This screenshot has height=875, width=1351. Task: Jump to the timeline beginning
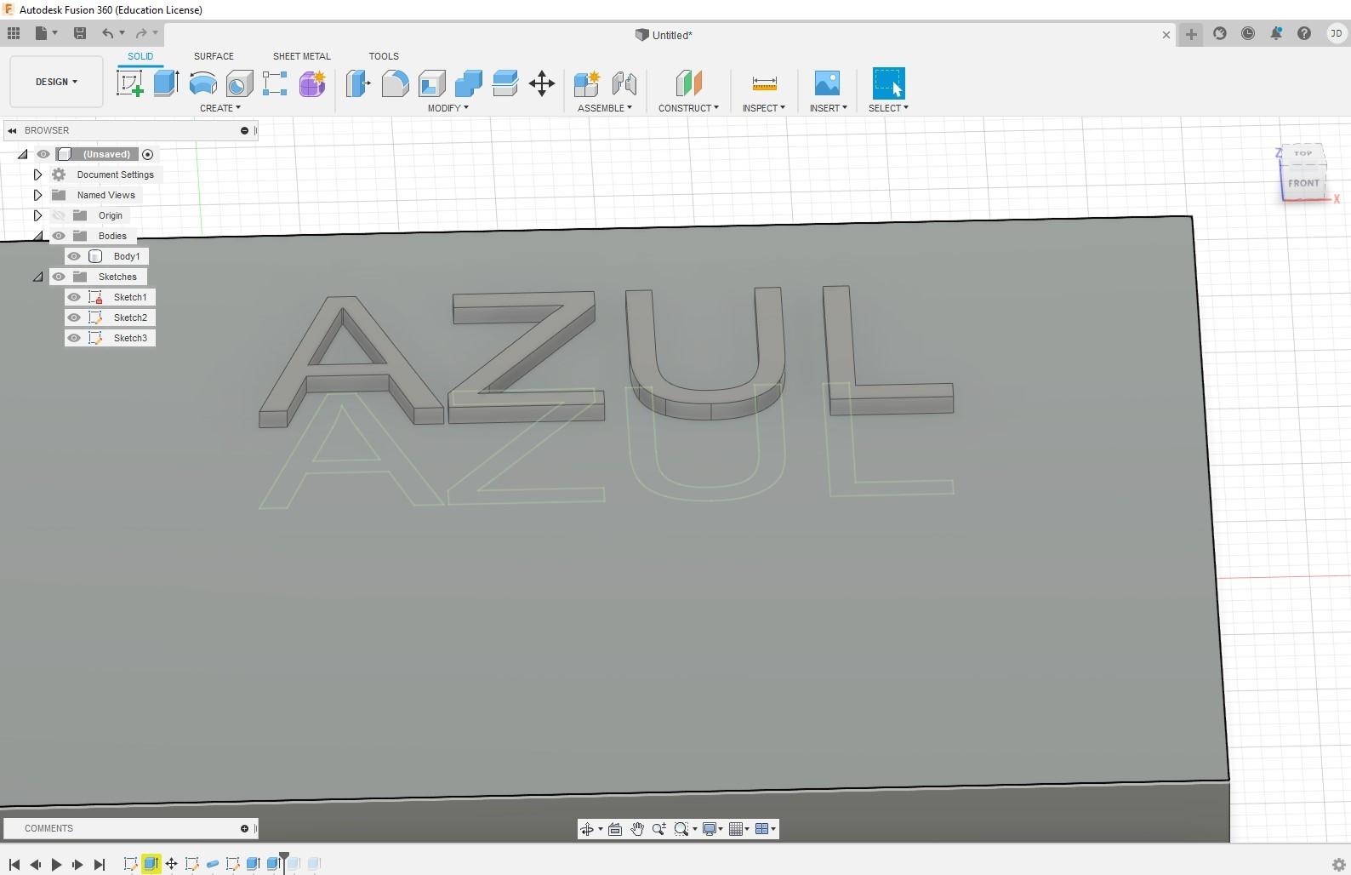pos(14,864)
